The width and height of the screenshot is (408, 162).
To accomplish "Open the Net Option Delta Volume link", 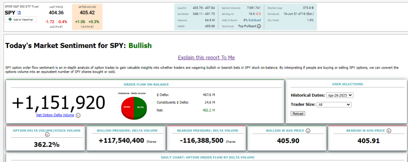I will point(55,115).
